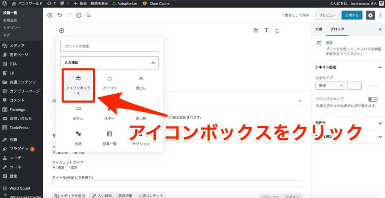Switch to the 文書 tab

pos(318,29)
